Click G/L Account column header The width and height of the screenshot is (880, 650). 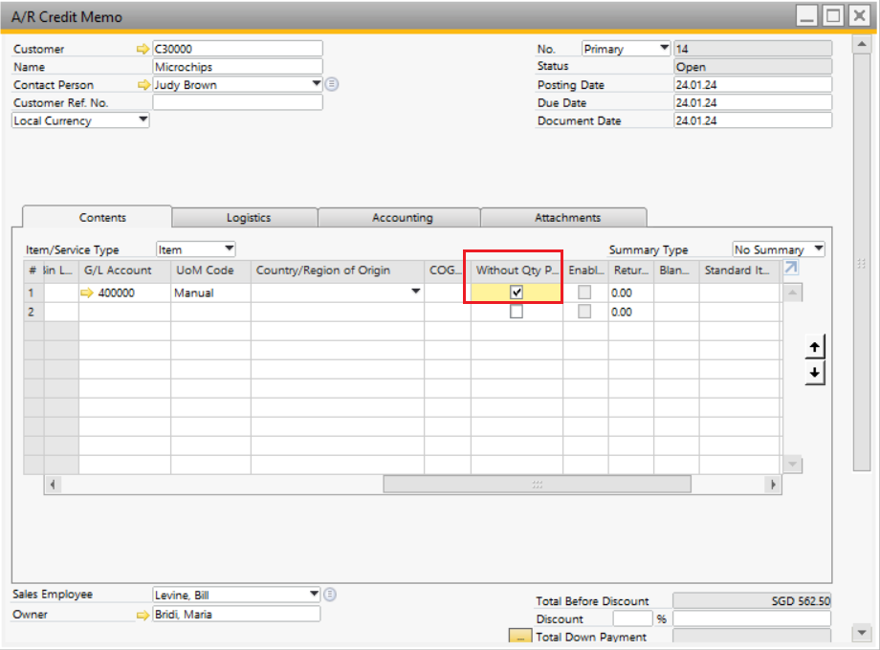pyautogui.click(x=124, y=271)
